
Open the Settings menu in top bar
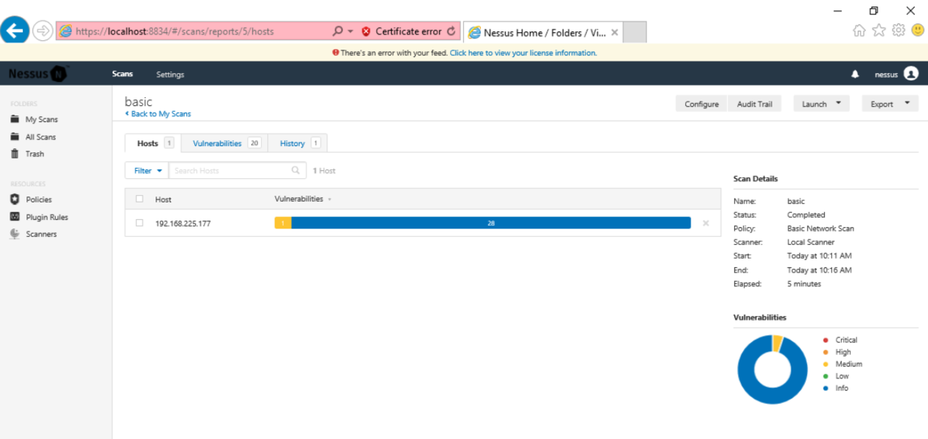pyautogui.click(x=170, y=75)
